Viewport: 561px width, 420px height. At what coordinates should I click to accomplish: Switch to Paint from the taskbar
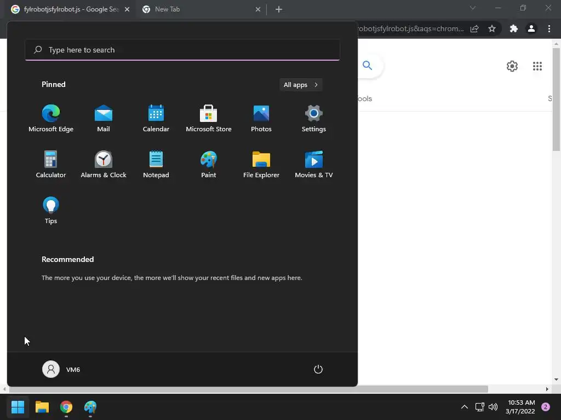[x=90, y=407]
